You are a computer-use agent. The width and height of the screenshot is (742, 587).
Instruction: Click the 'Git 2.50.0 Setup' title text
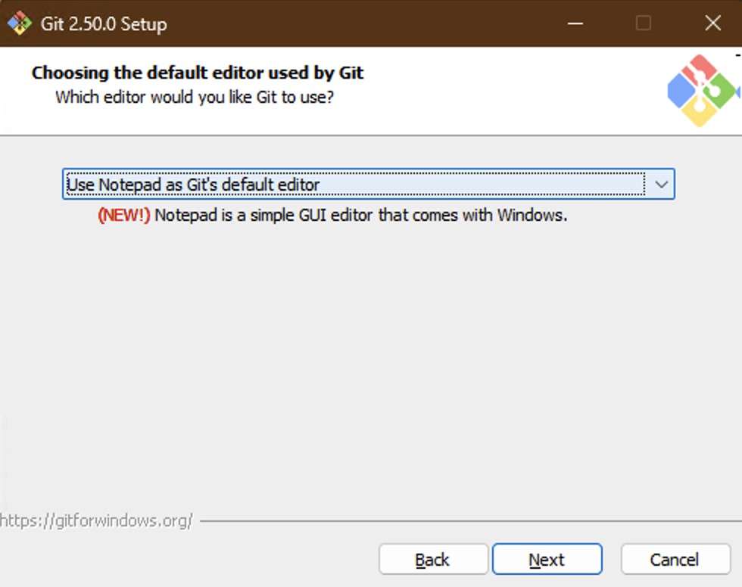click(x=104, y=23)
